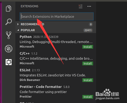Open Prettier - Code formatter title
Viewport: 127px width, 103px height.
41,87
